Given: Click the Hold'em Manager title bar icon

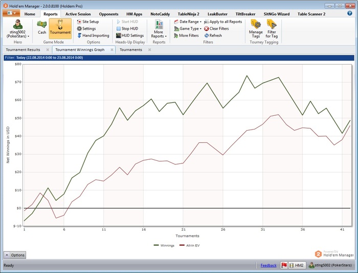Looking at the screenshot, I should pos(6,6).
